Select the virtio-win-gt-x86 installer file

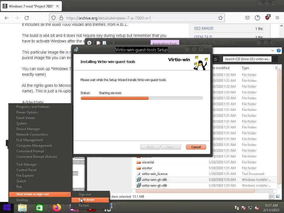pyautogui.click(x=154, y=186)
